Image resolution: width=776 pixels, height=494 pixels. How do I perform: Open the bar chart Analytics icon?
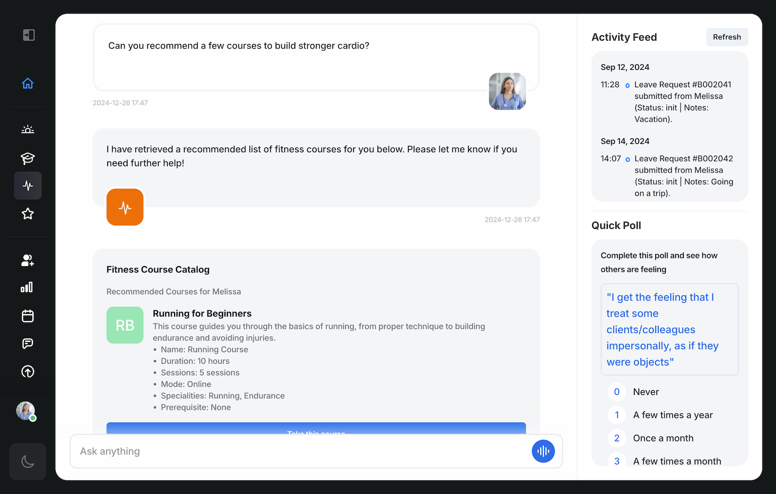[x=28, y=287]
